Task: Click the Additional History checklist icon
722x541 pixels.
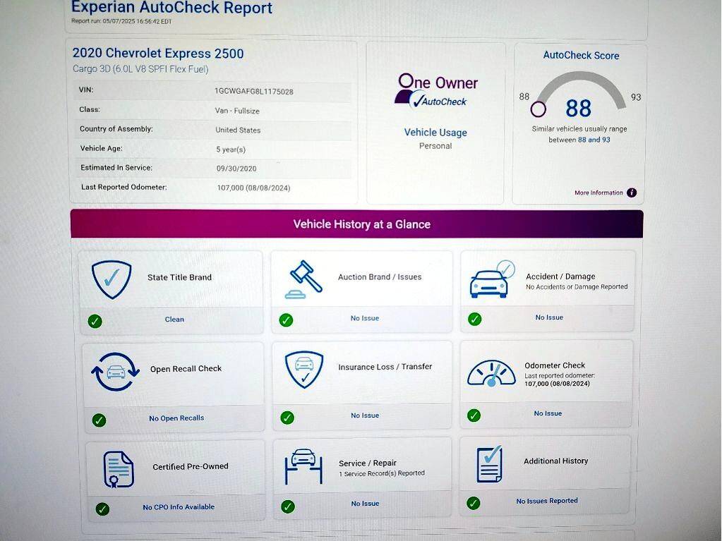Action: click(x=489, y=463)
